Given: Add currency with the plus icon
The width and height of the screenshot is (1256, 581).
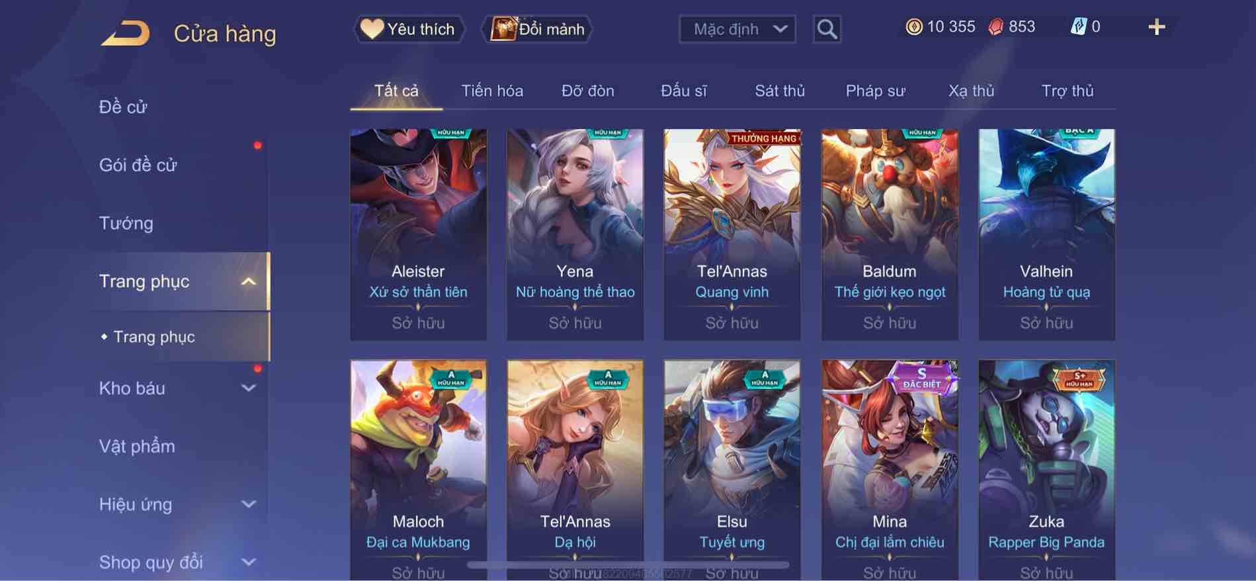Looking at the screenshot, I should (1156, 27).
